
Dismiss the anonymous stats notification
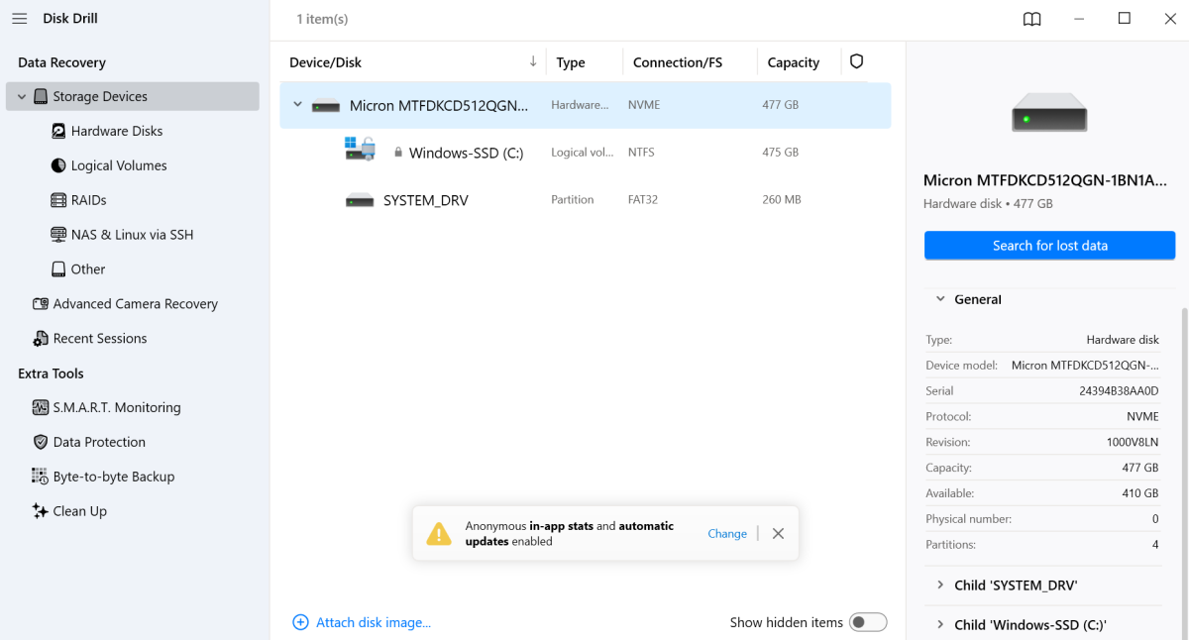point(778,534)
